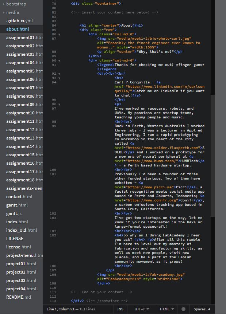Click the 'End of your content' comment
This screenshot has height=314, width=226.
click(101, 292)
